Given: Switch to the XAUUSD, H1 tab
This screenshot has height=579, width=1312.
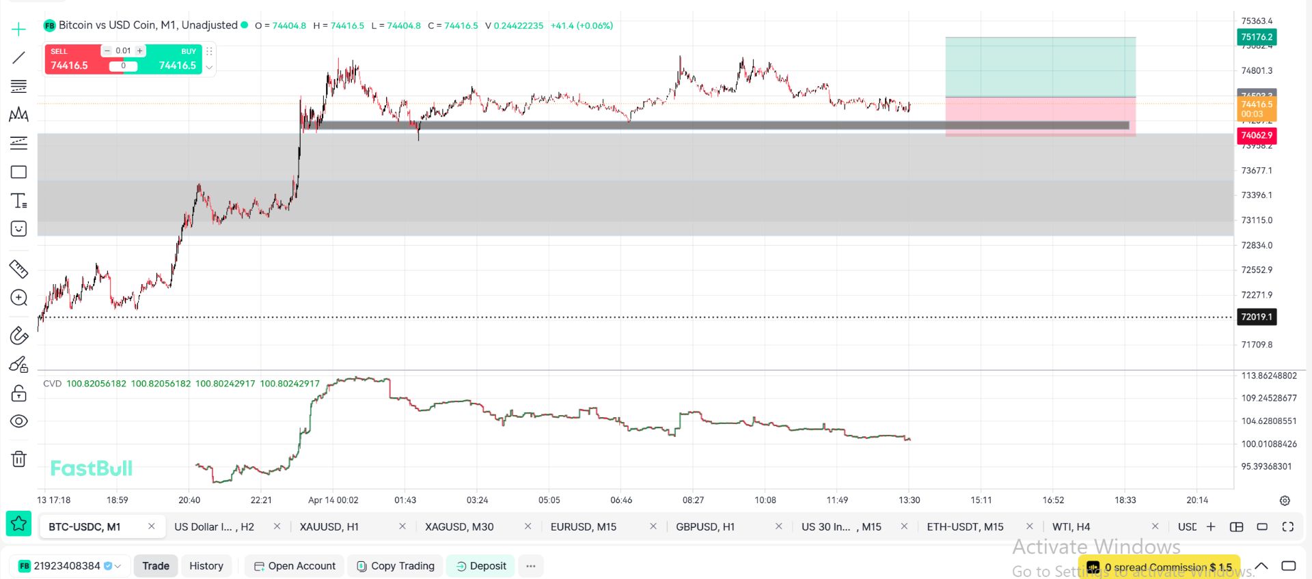Looking at the screenshot, I should tap(329, 526).
